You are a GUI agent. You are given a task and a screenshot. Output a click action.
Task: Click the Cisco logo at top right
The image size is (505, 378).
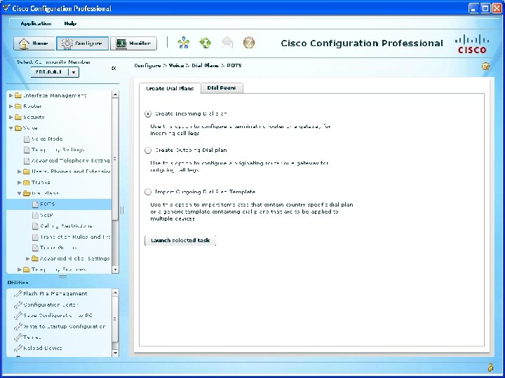pos(472,44)
